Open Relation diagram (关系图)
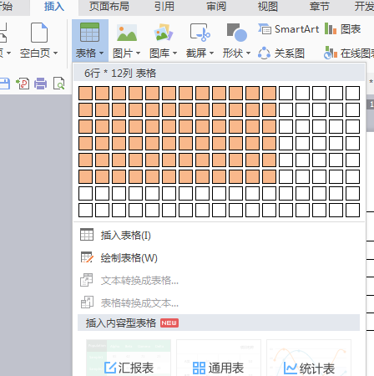The image size is (374, 376). click(x=281, y=53)
